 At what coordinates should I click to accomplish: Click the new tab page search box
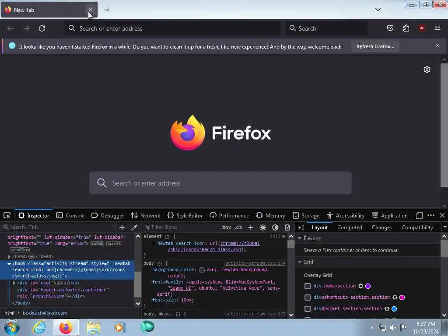[220, 183]
